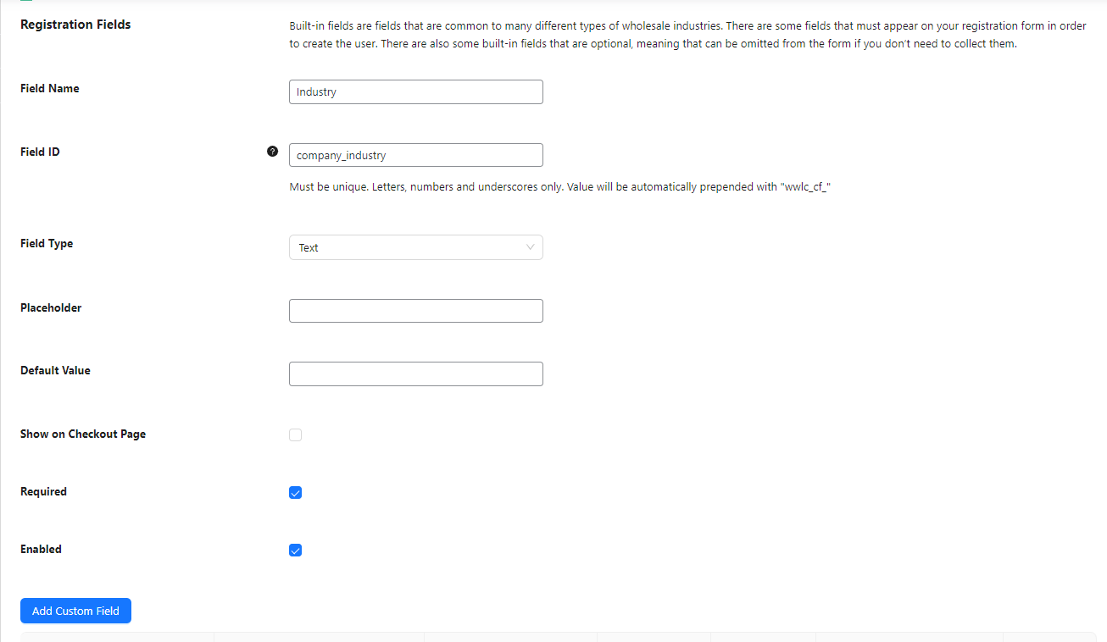This screenshot has width=1107, height=642.
Task: Click the Registration Fields heading
Action: click(75, 25)
